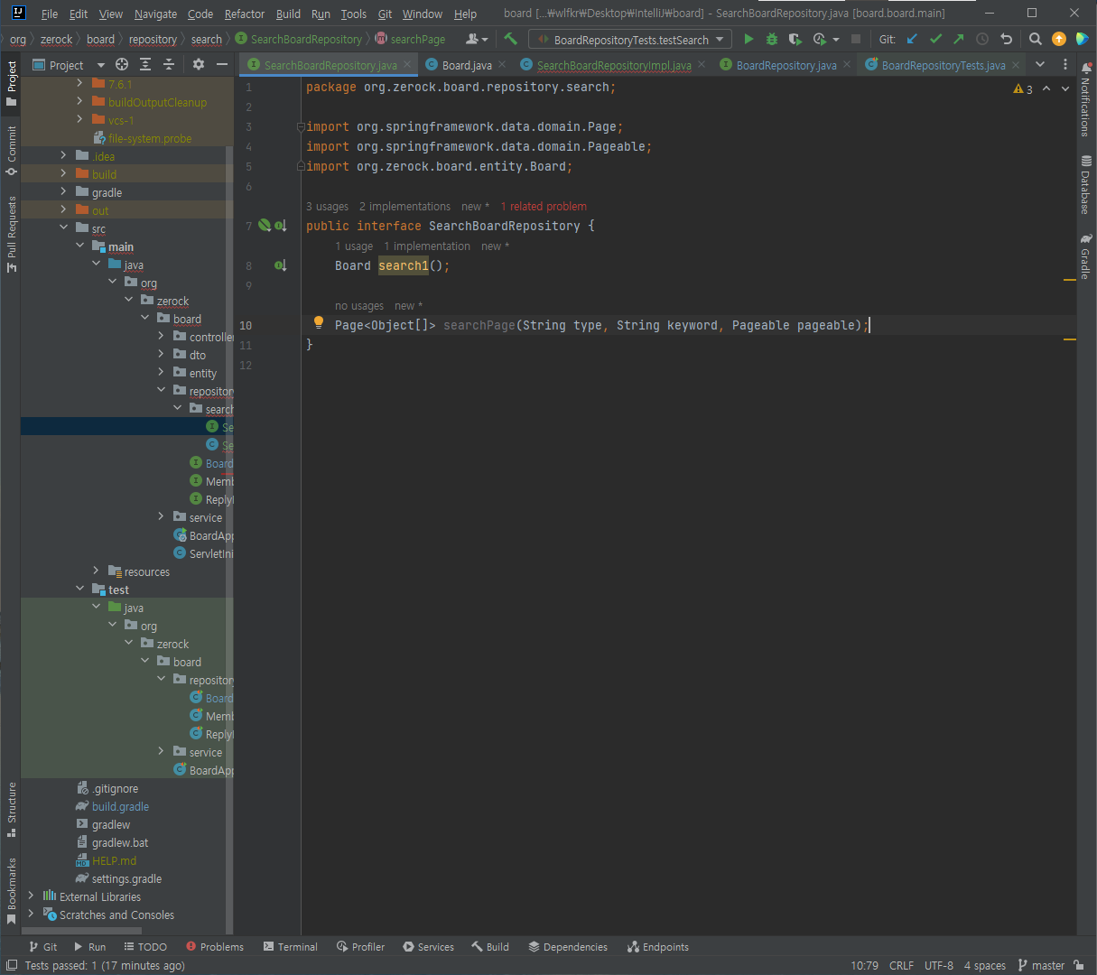Screen dimensions: 1097x975
Task: Show the intention lightbulb on line 10
Action: [318, 322]
